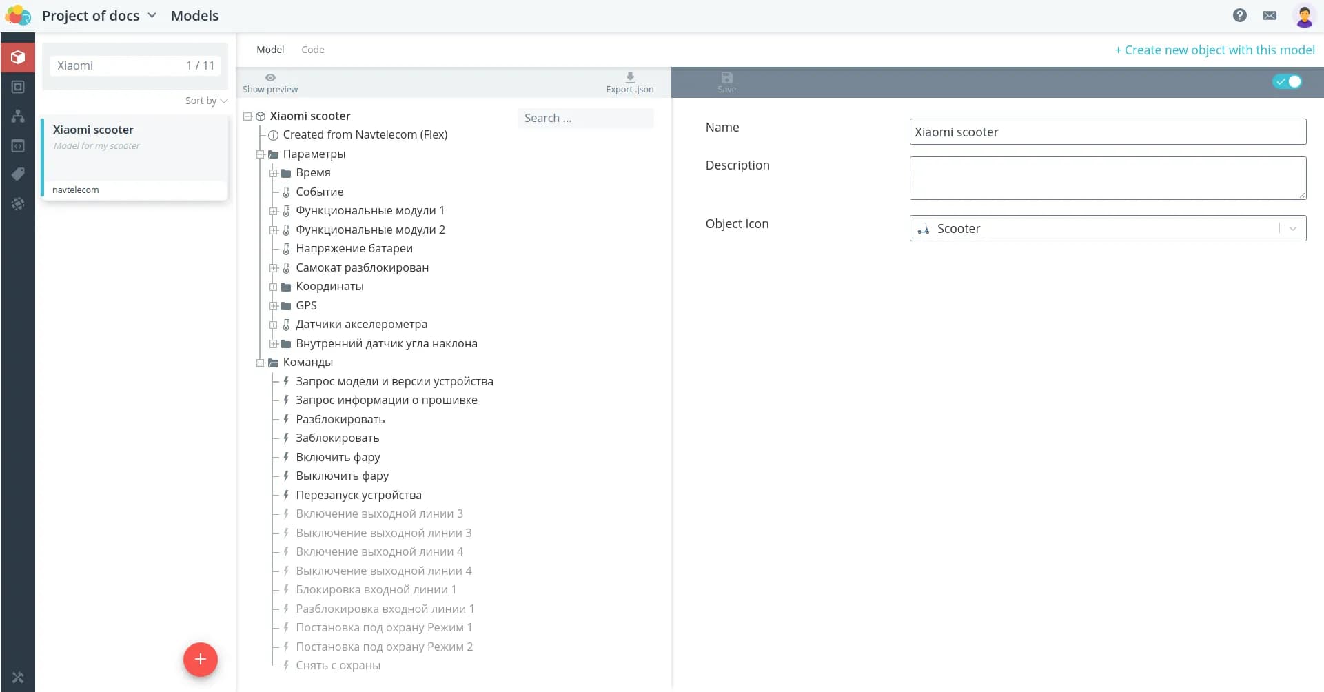Open the Models cube icon in sidebar

18,57
